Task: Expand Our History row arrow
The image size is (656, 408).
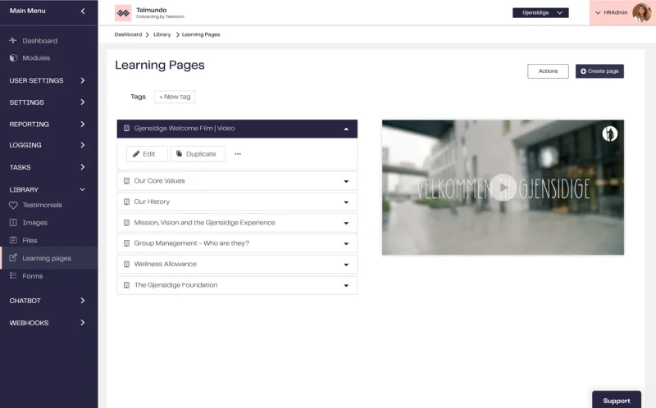Action: (x=346, y=202)
